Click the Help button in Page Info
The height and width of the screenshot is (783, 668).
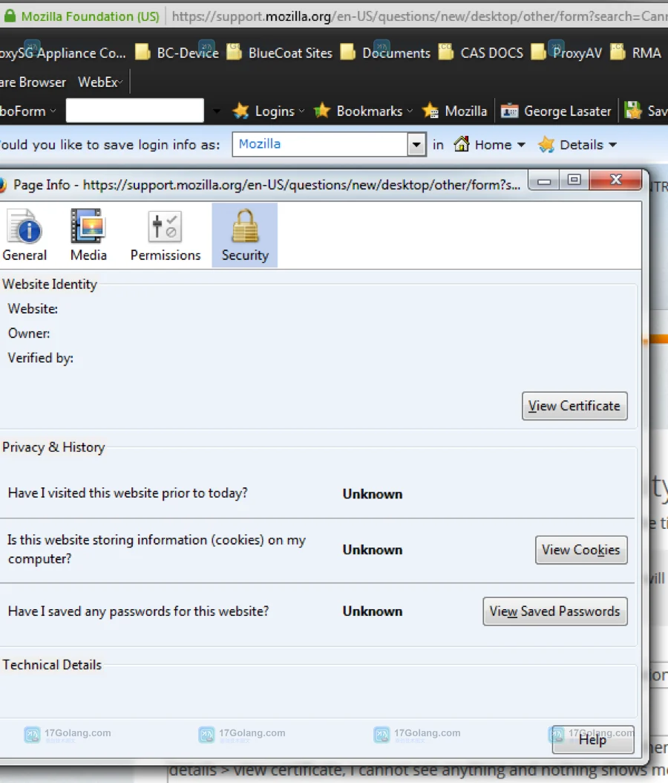(593, 740)
